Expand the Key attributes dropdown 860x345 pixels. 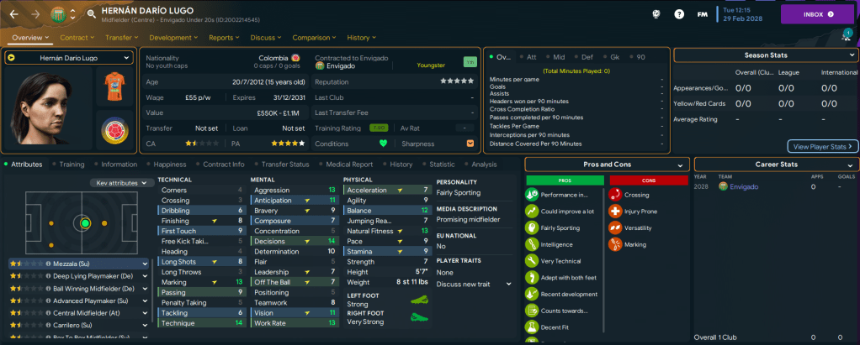[122, 182]
